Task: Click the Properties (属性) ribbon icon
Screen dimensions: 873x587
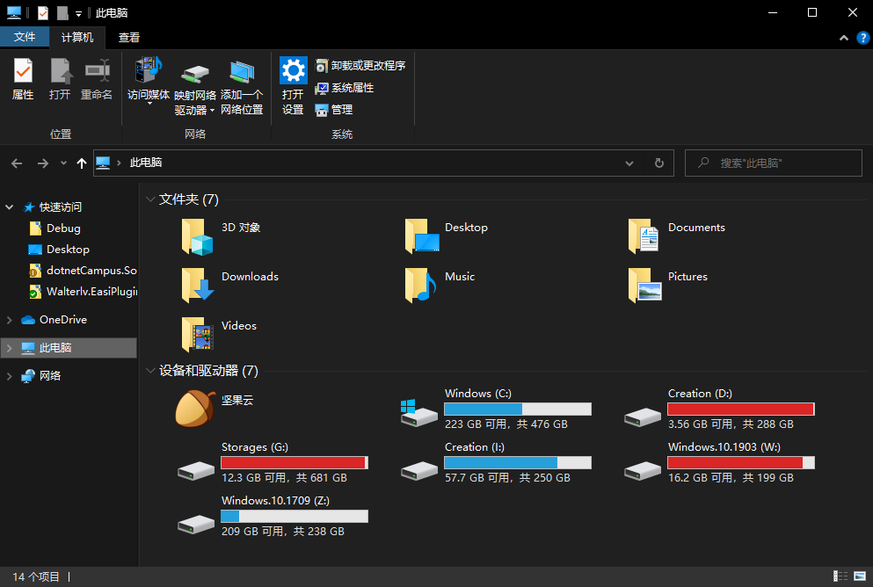Action: point(23,78)
